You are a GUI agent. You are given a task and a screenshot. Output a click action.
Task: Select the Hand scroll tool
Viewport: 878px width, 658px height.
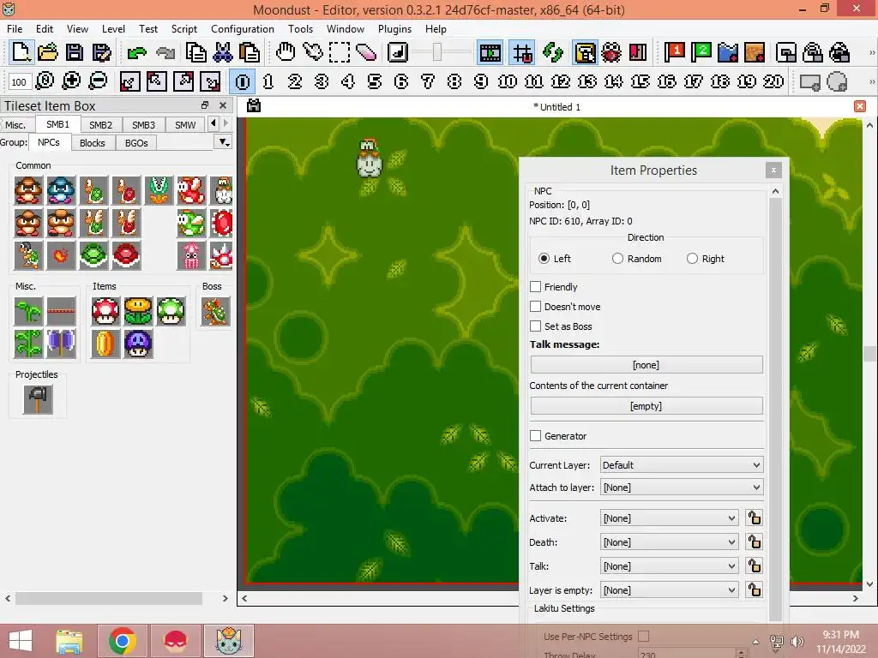coord(286,52)
